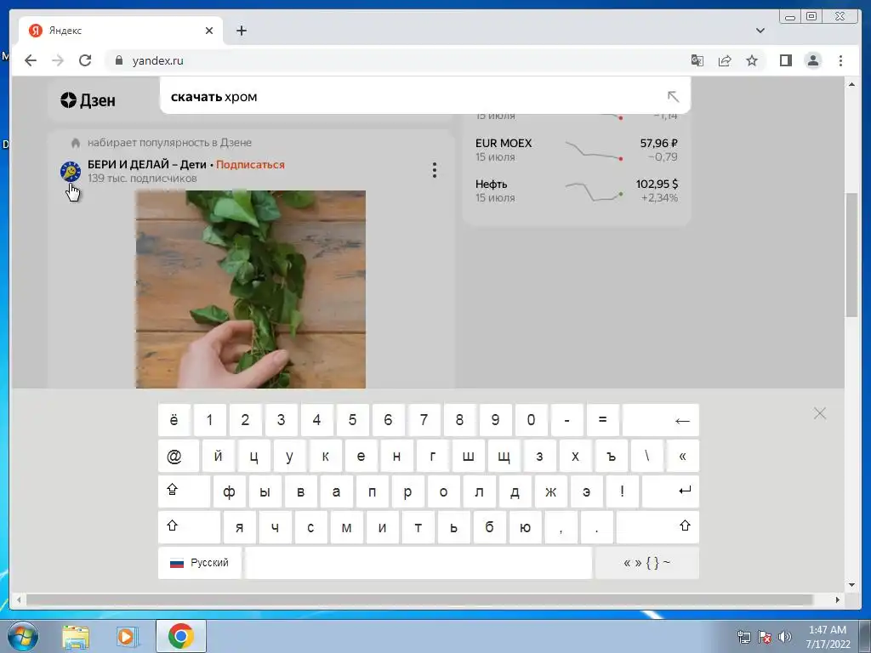Screen dimensions: 871x653
Task: Open the translate page icon
Action: [697, 60]
